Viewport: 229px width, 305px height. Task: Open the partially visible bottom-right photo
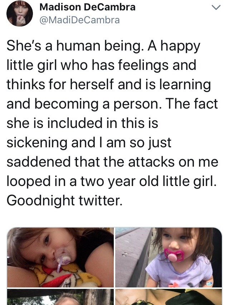(x=169, y=297)
